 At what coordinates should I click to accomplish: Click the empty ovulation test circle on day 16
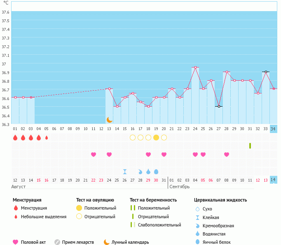pyautogui.click(x=133, y=138)
